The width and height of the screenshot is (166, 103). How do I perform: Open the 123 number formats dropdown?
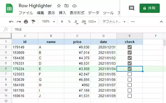coord(92,22)
